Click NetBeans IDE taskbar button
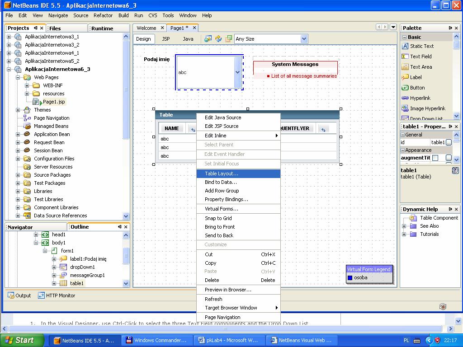The height and width of the screenshot is (347, 463). pyautogui.click(x=85, y=341)
